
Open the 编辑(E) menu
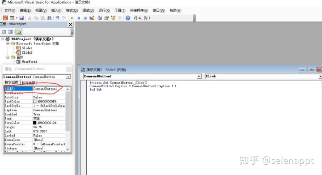25,10
